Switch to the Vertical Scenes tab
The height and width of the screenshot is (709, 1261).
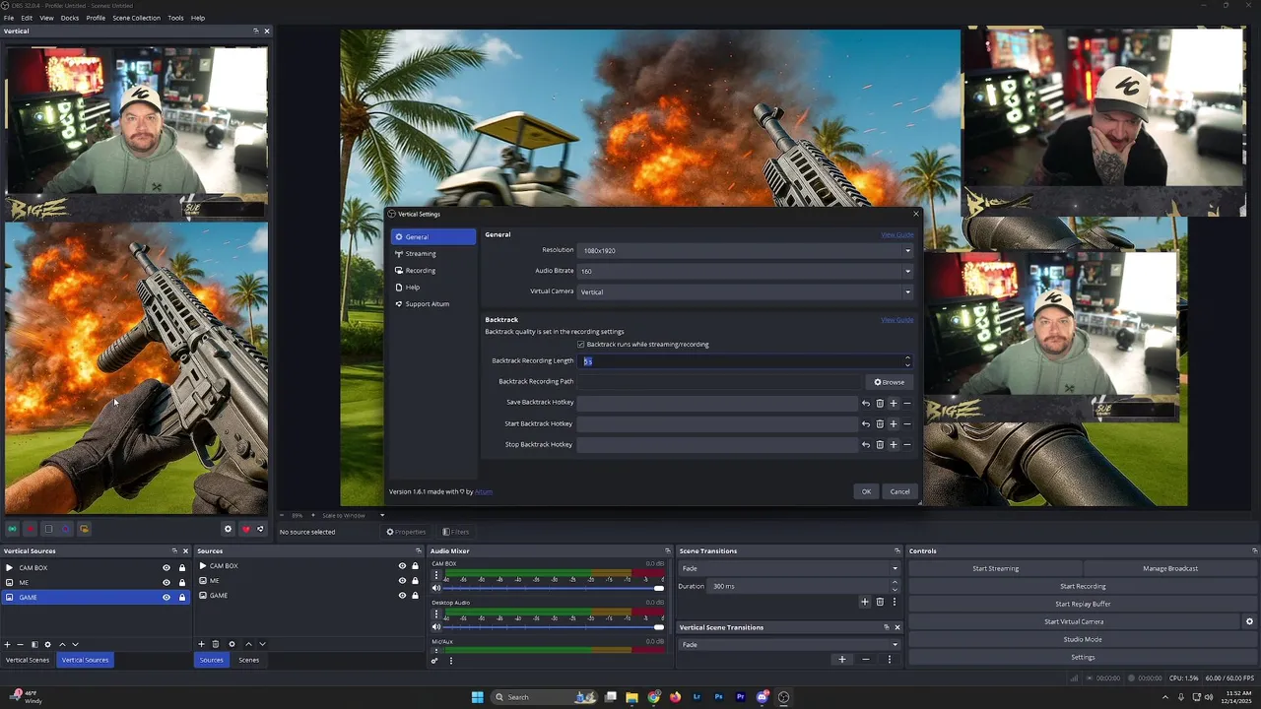coord(28,660)
